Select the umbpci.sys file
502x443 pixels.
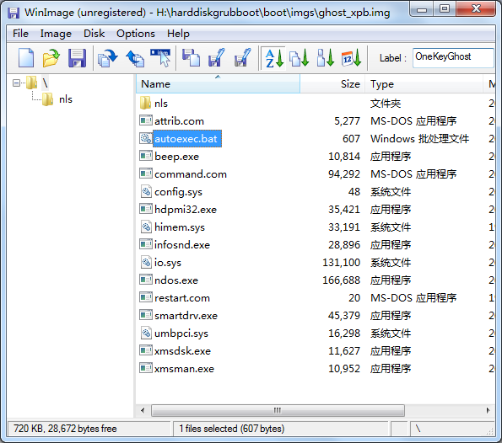click(x=181, y=333)
